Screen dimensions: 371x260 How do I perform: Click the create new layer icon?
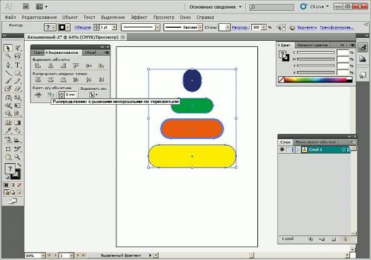coord(334,240)
